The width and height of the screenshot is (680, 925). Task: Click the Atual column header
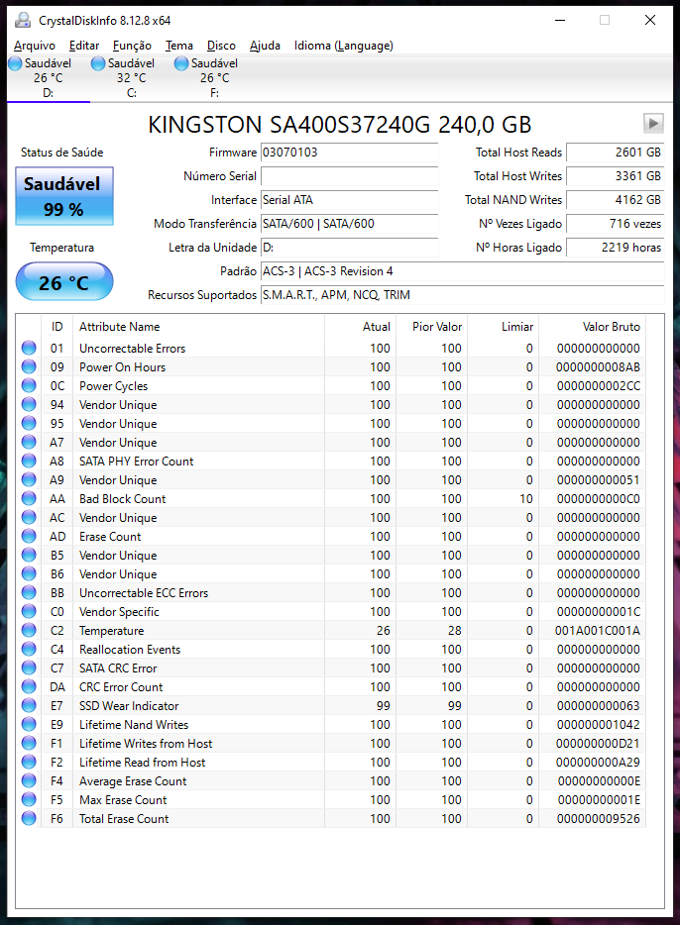pyautogui.click(x=360, y=326)
